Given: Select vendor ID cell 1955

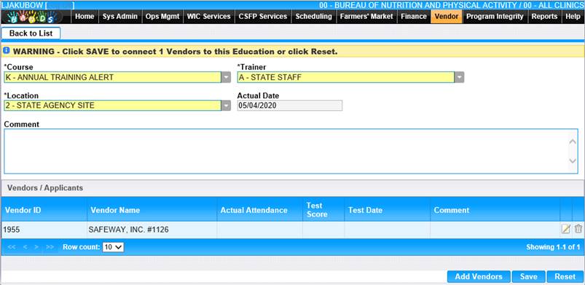Looking at the screenshot, I should pyautogui.click(x=44, y=230).
